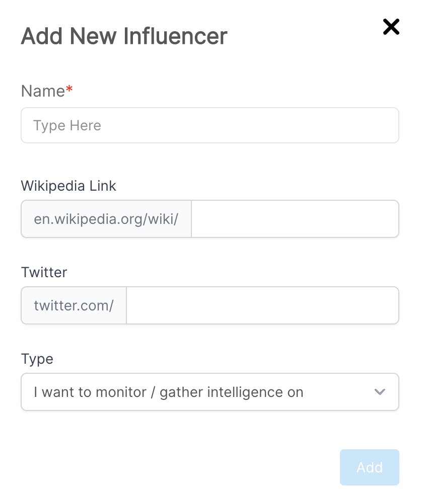The image size is (421, 489).
Task: Click the Twitter section label
Action: [44, 272]
